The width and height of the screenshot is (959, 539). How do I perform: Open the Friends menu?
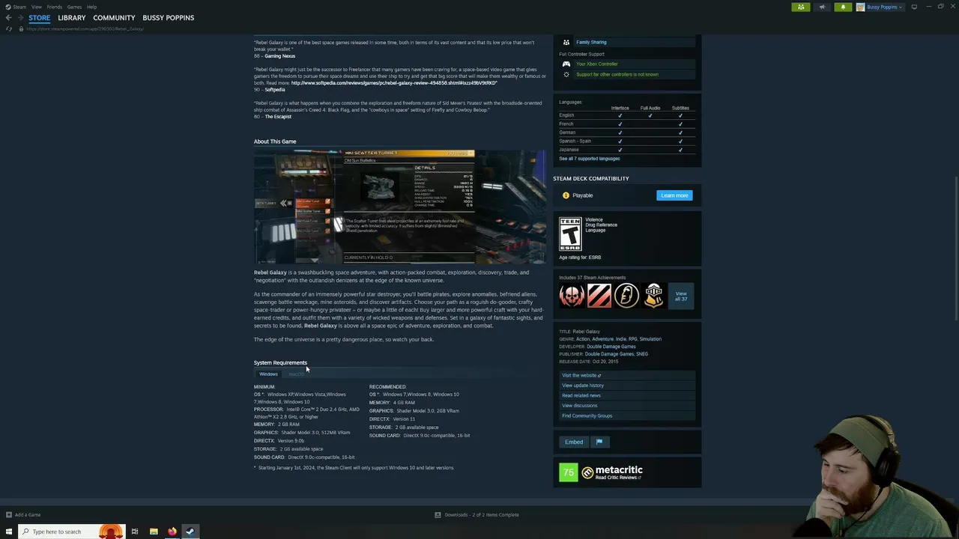click(55, 7)
